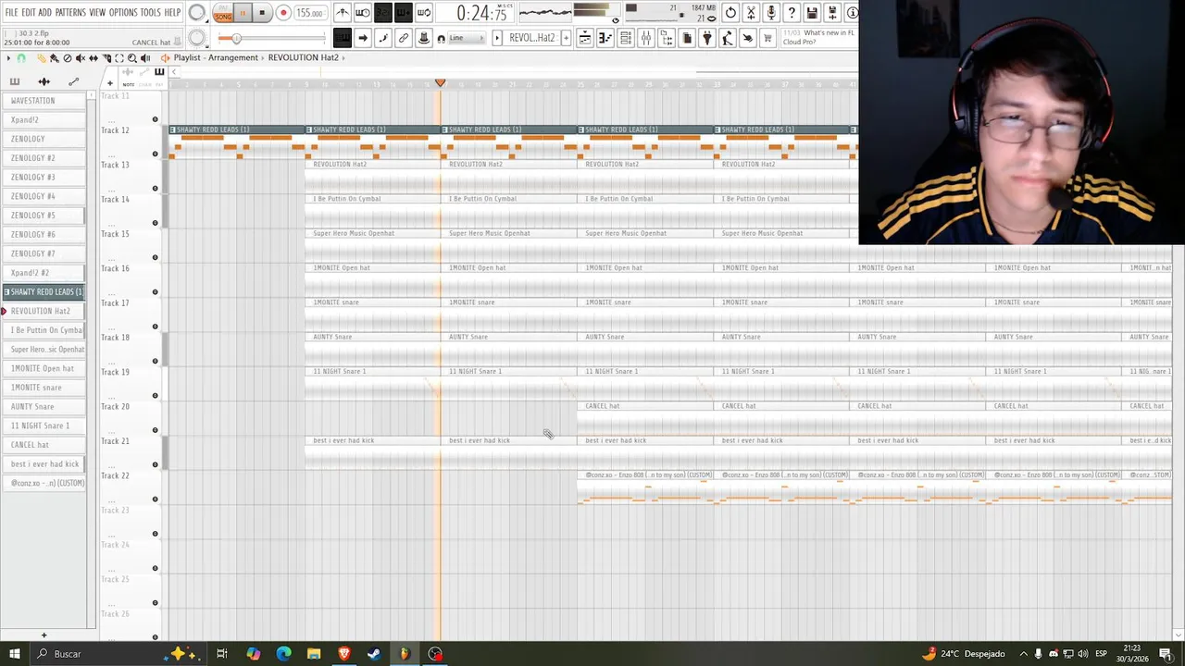Select WAVESTATION pattern in picker

(44, 101)
